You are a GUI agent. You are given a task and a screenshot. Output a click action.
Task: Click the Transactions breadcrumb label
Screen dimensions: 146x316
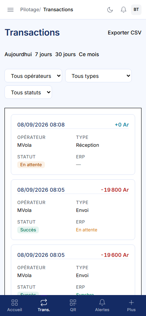[58, 9]
